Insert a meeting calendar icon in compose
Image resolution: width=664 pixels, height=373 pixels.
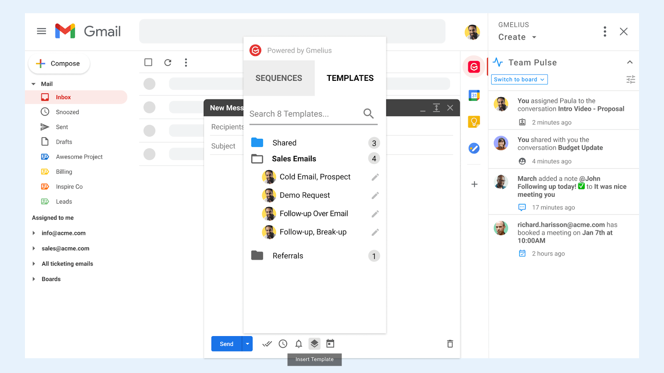(330, 344)
